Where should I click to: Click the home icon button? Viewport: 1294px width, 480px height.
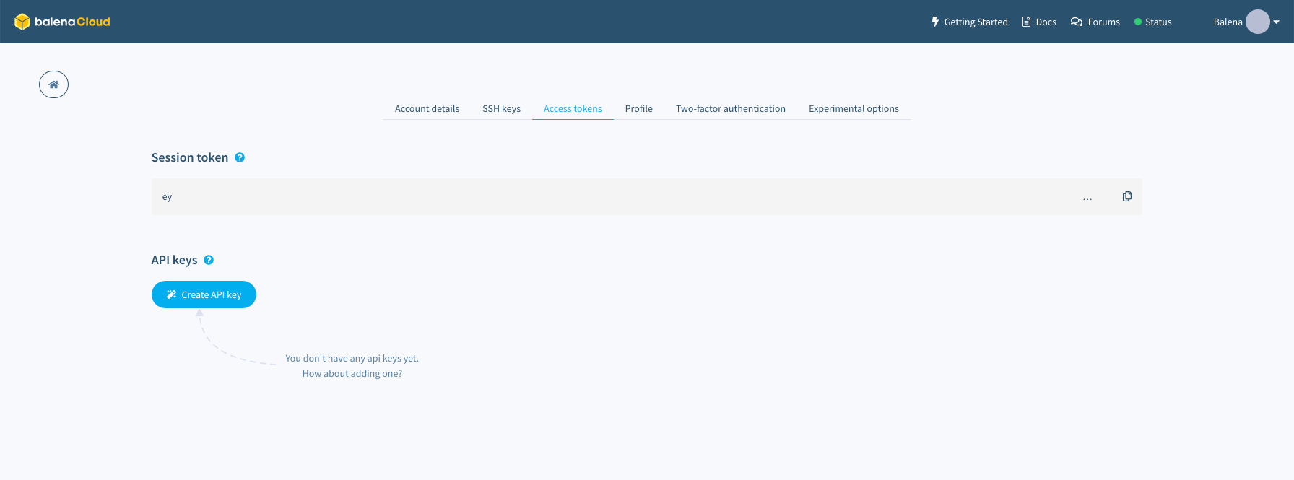point(53,84)
